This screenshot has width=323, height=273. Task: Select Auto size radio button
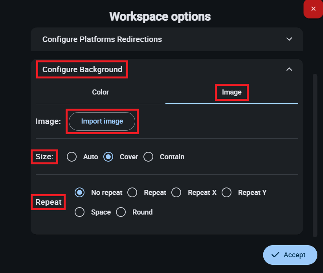pyautogui.click(x=72, y=157)
